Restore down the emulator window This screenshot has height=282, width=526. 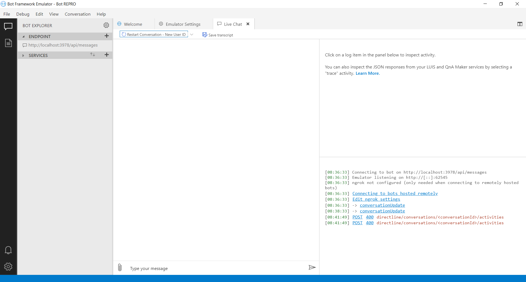click(501, 4)
